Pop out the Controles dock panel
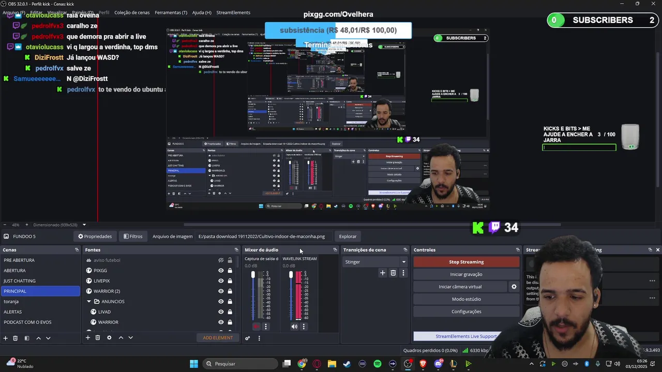The width and height of the screenshot is (662, 372). [518, 250]
